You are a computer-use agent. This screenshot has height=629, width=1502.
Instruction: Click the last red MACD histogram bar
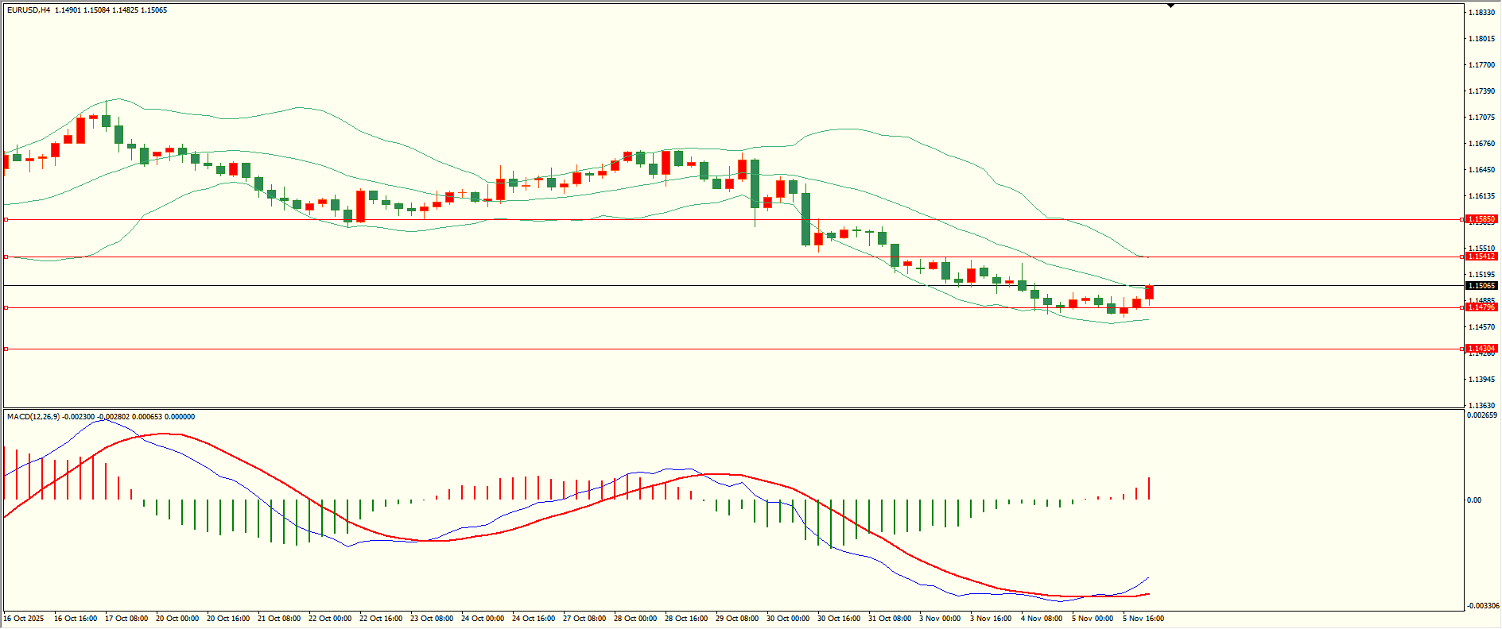coord(1149,488)
